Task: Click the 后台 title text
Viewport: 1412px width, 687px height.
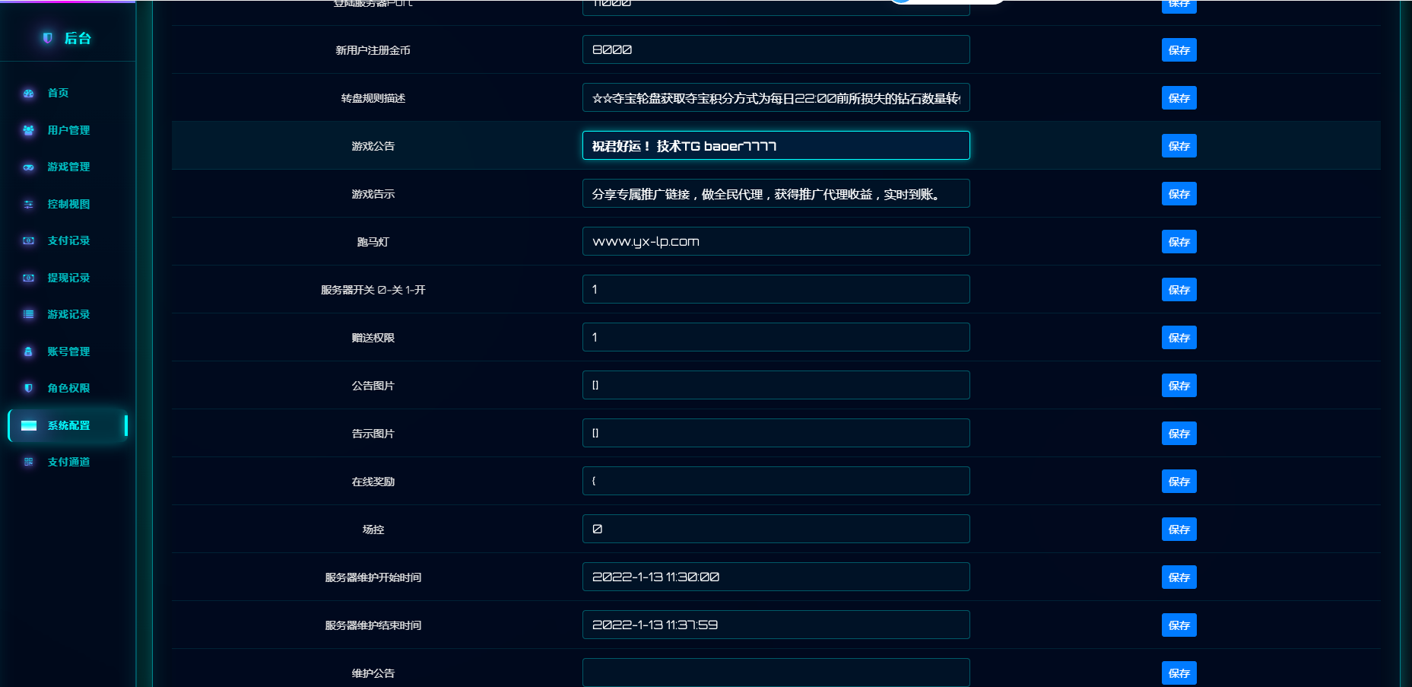Action: tap(78, 38)
